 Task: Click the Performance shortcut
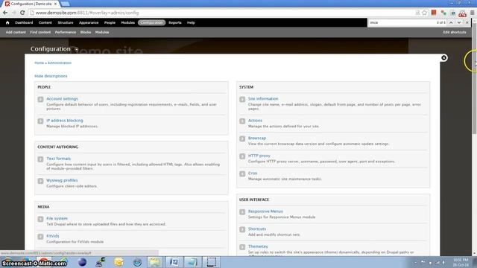[x=66, y=32]
